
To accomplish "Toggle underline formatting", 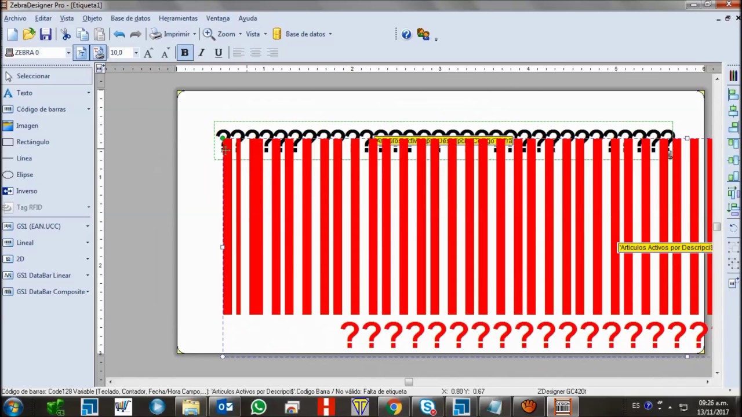I will [218, 53].
